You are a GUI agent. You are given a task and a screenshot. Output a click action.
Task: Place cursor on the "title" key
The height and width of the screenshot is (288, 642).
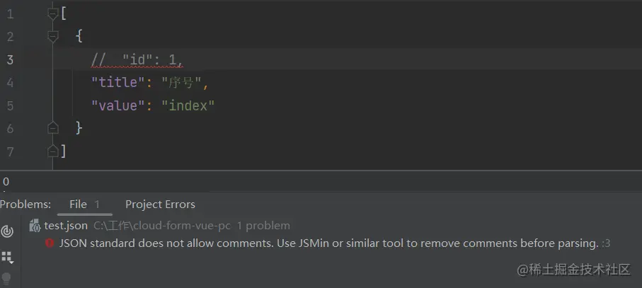click(115, 83)
